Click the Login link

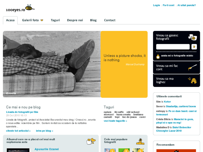pyautogui.click(x=156, y=5)
